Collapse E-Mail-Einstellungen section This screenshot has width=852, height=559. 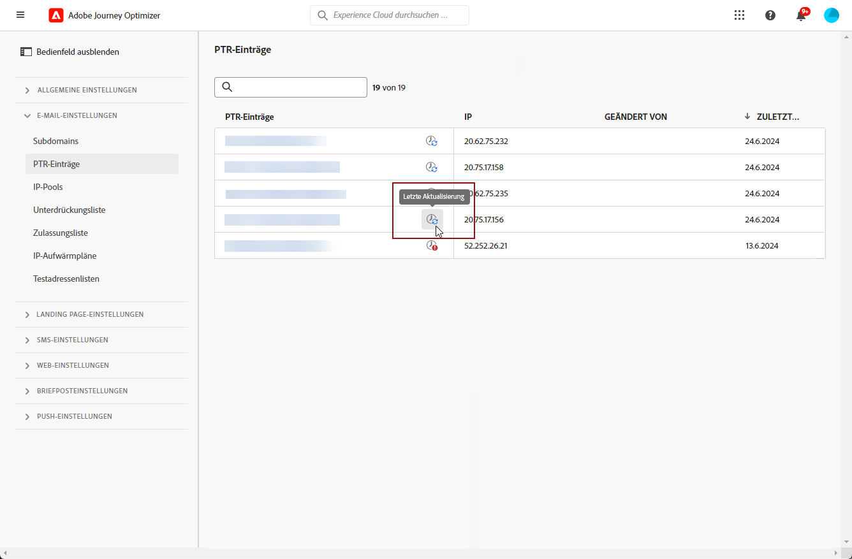(77, 115)
